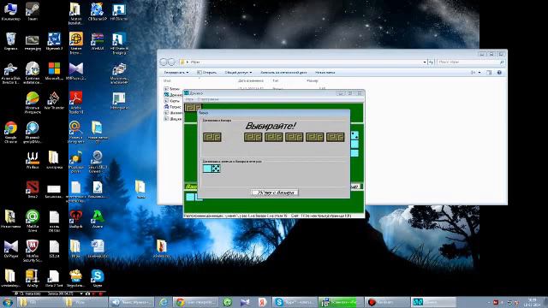Image resolution: width=548 pixels, height=308 pixels.
Task: Open the Dota 2 desktop shortcut
Action: click(33, 190)
